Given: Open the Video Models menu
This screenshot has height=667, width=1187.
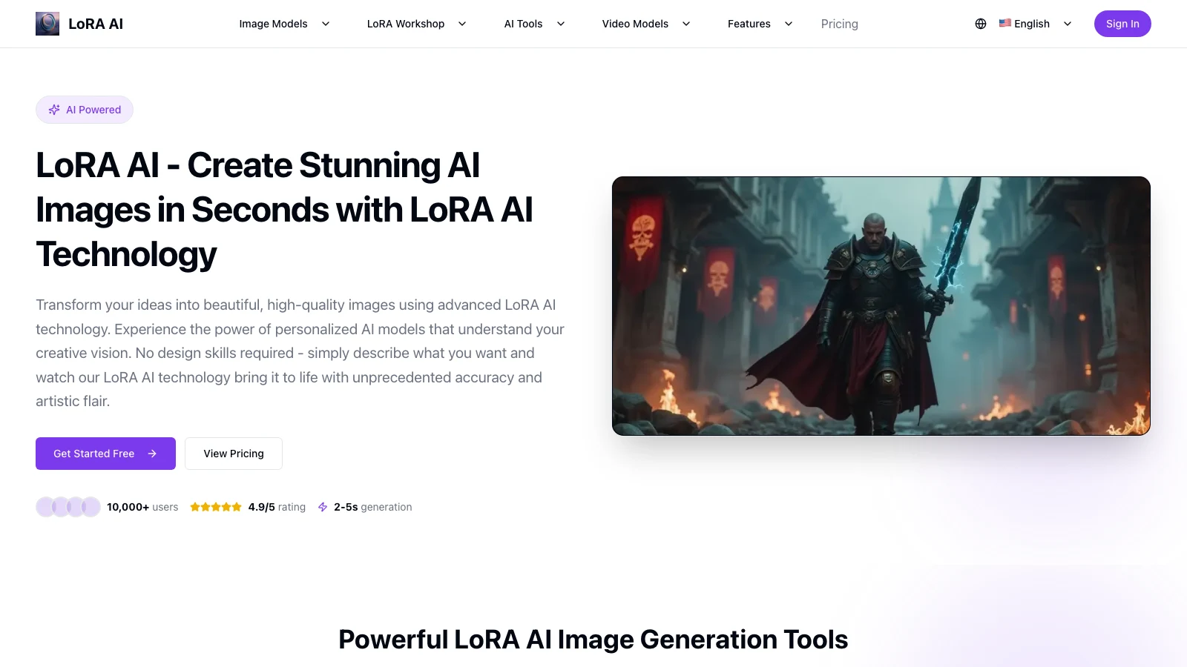Looking at the screenshot, I should click(635, 24).
